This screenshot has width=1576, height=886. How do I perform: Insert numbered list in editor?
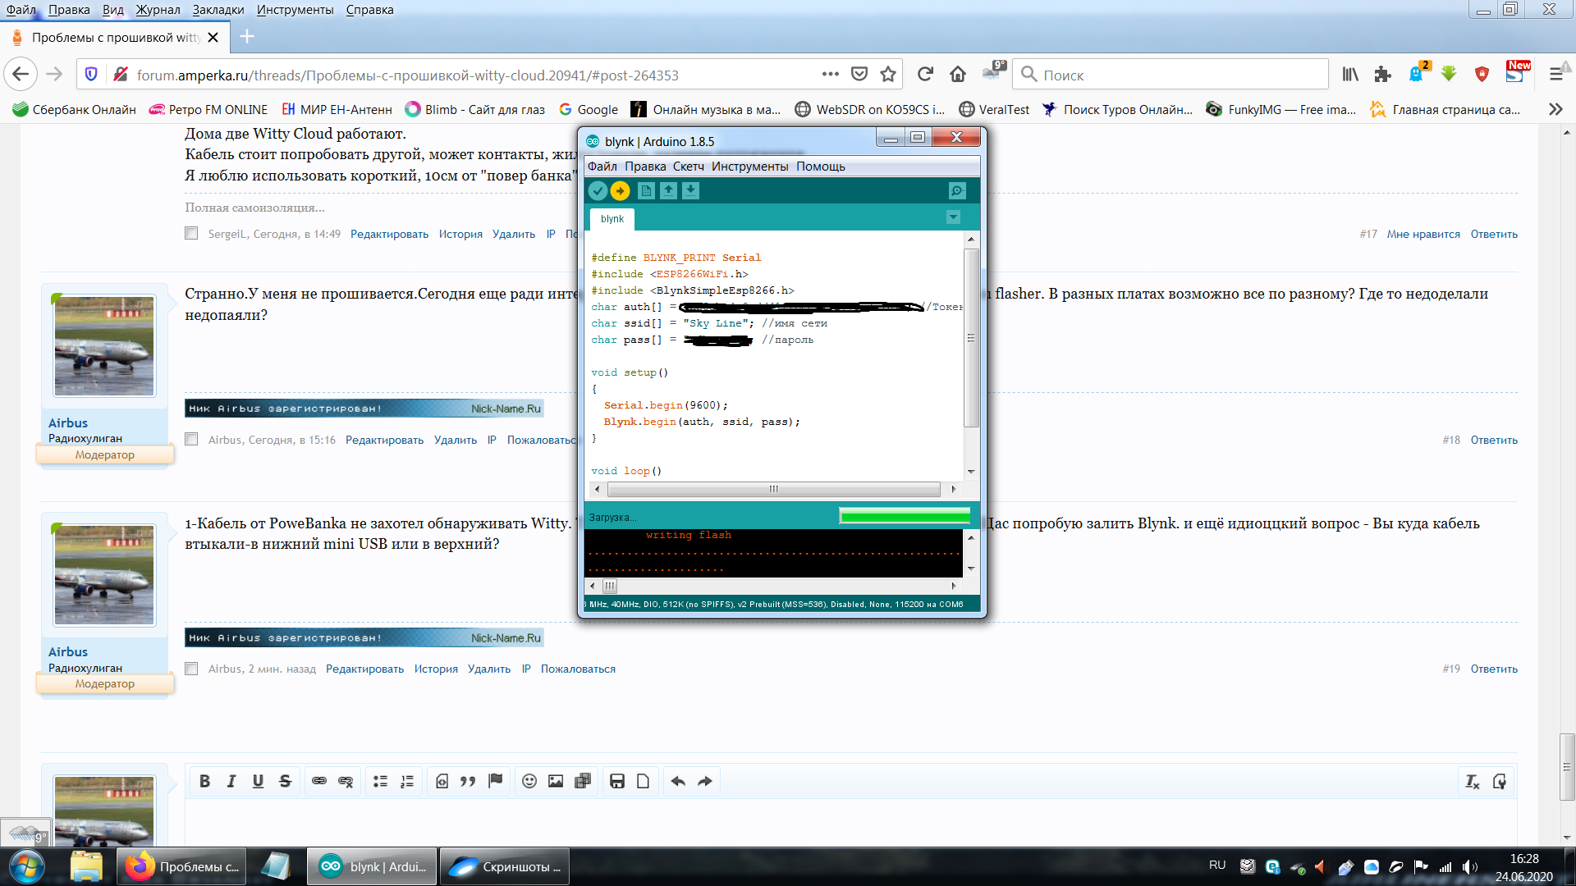click(x=407, y=781)
